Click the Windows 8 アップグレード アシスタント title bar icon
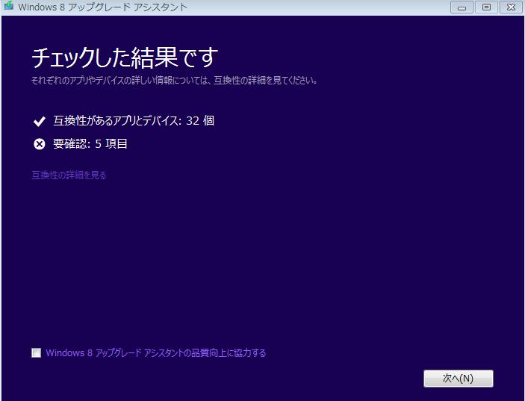Viewport: 525px width, 401px height. (x=8, y=6)
